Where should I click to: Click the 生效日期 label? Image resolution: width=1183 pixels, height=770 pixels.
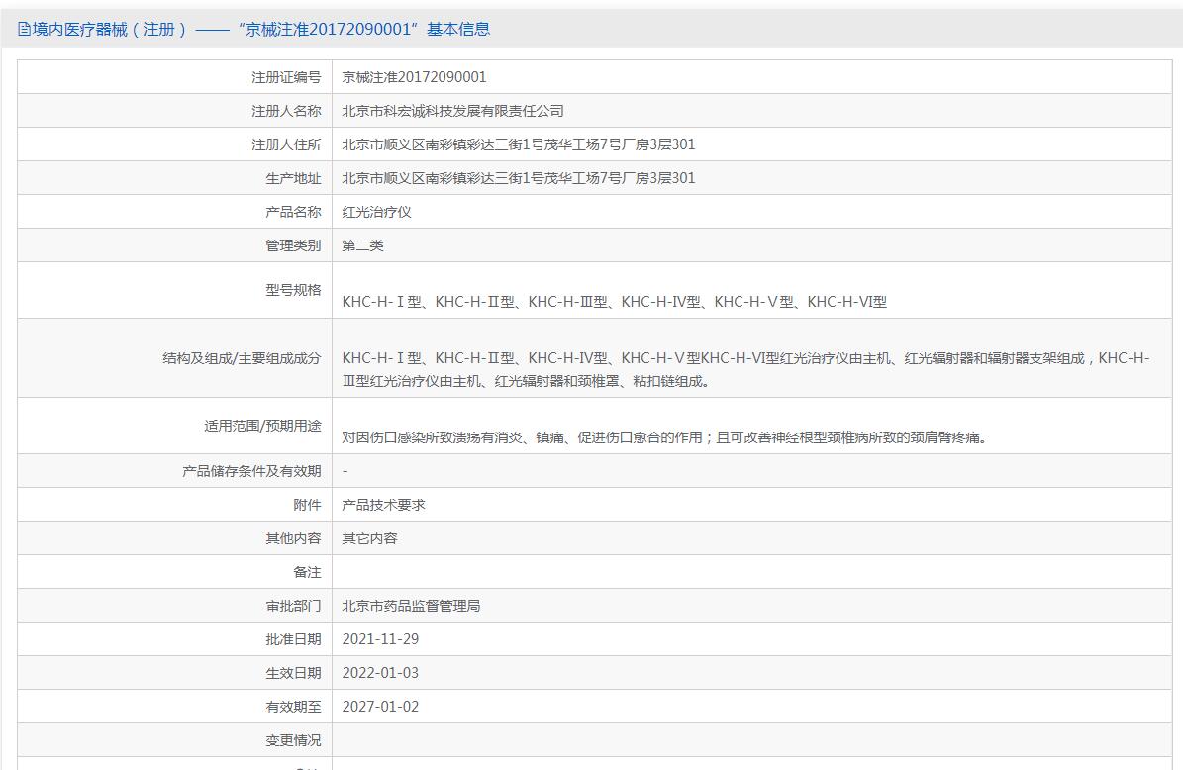293,673
